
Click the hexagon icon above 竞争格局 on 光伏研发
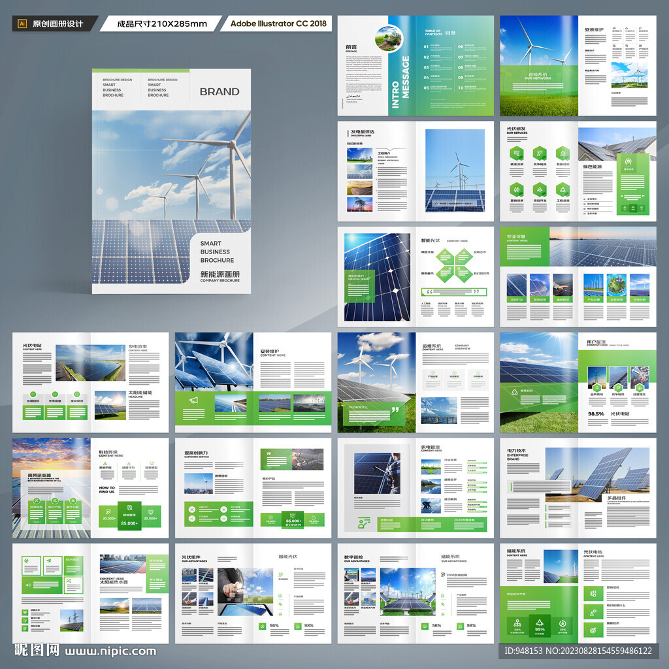tap(540, 153)
